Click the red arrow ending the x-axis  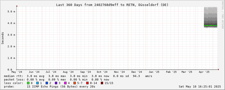pos(218,69)
